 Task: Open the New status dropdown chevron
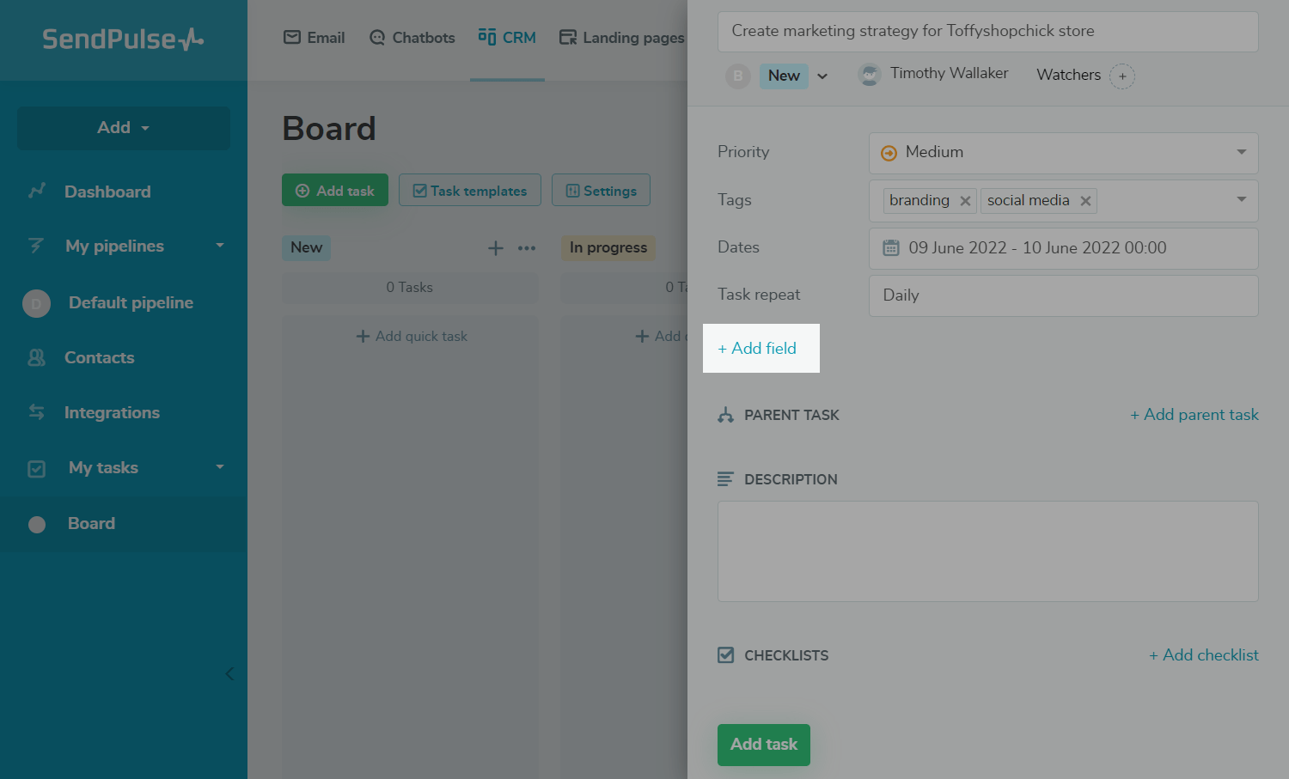point(822,76)
